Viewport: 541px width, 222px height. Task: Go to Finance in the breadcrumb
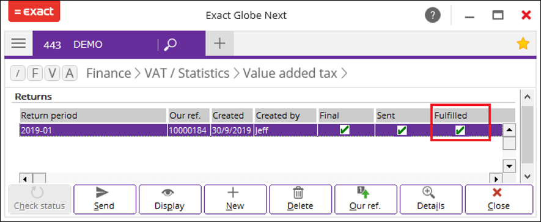[x=108, y=73]
